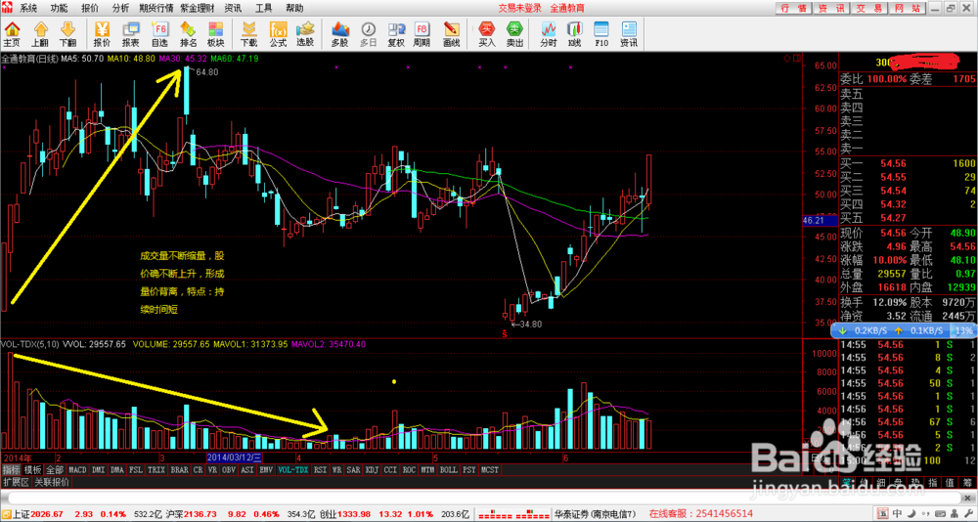Open the 扩展区 tab
Viewport: 978px width, 522px height.
[x=16, y=482]
